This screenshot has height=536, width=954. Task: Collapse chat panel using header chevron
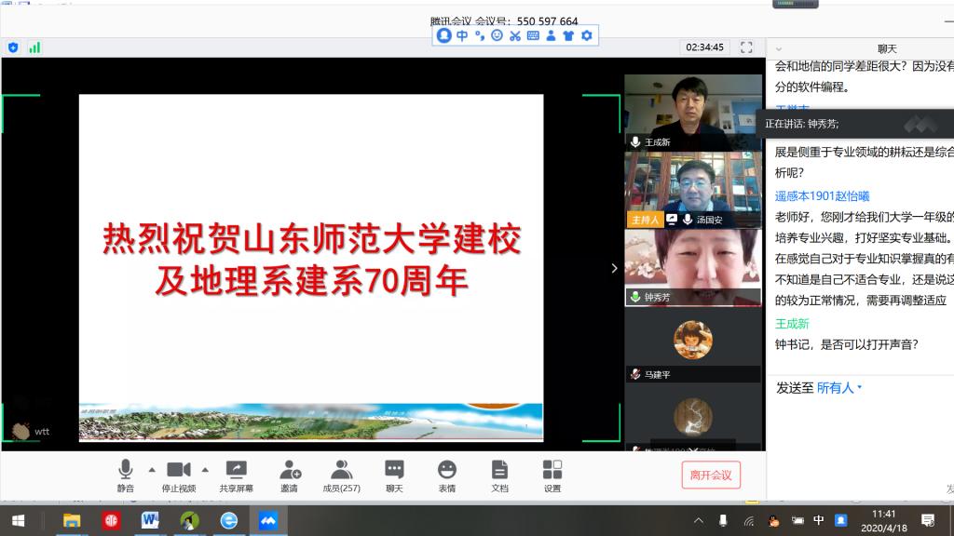(x=779, y=49)
